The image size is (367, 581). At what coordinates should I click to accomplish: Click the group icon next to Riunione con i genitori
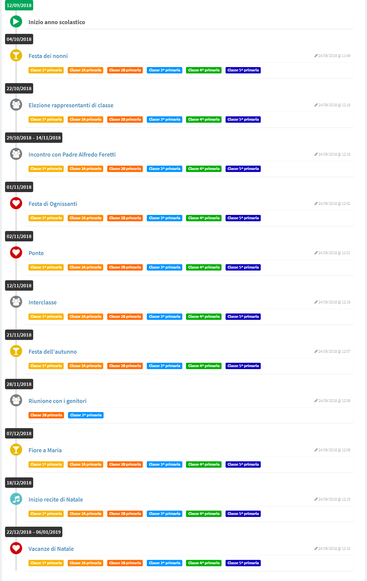coord(16,401)
